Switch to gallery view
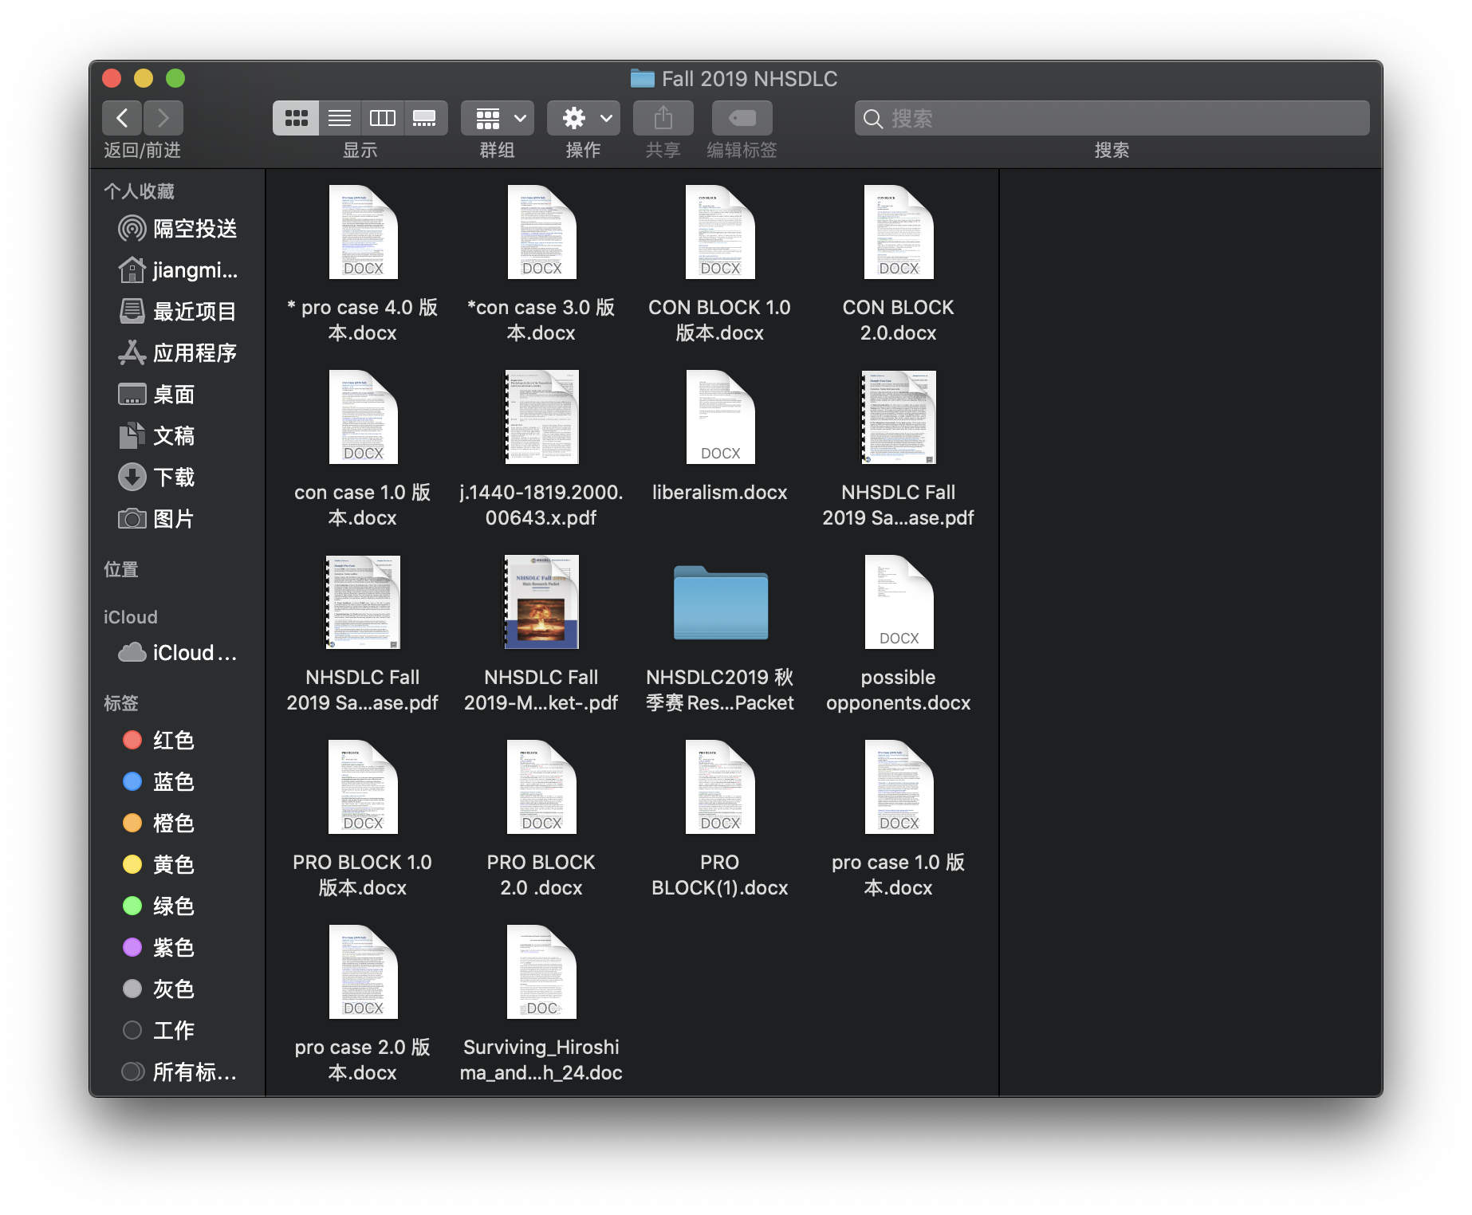Image resolution: width=1472 pixels, height=1215 pixels. pos(425,118)
